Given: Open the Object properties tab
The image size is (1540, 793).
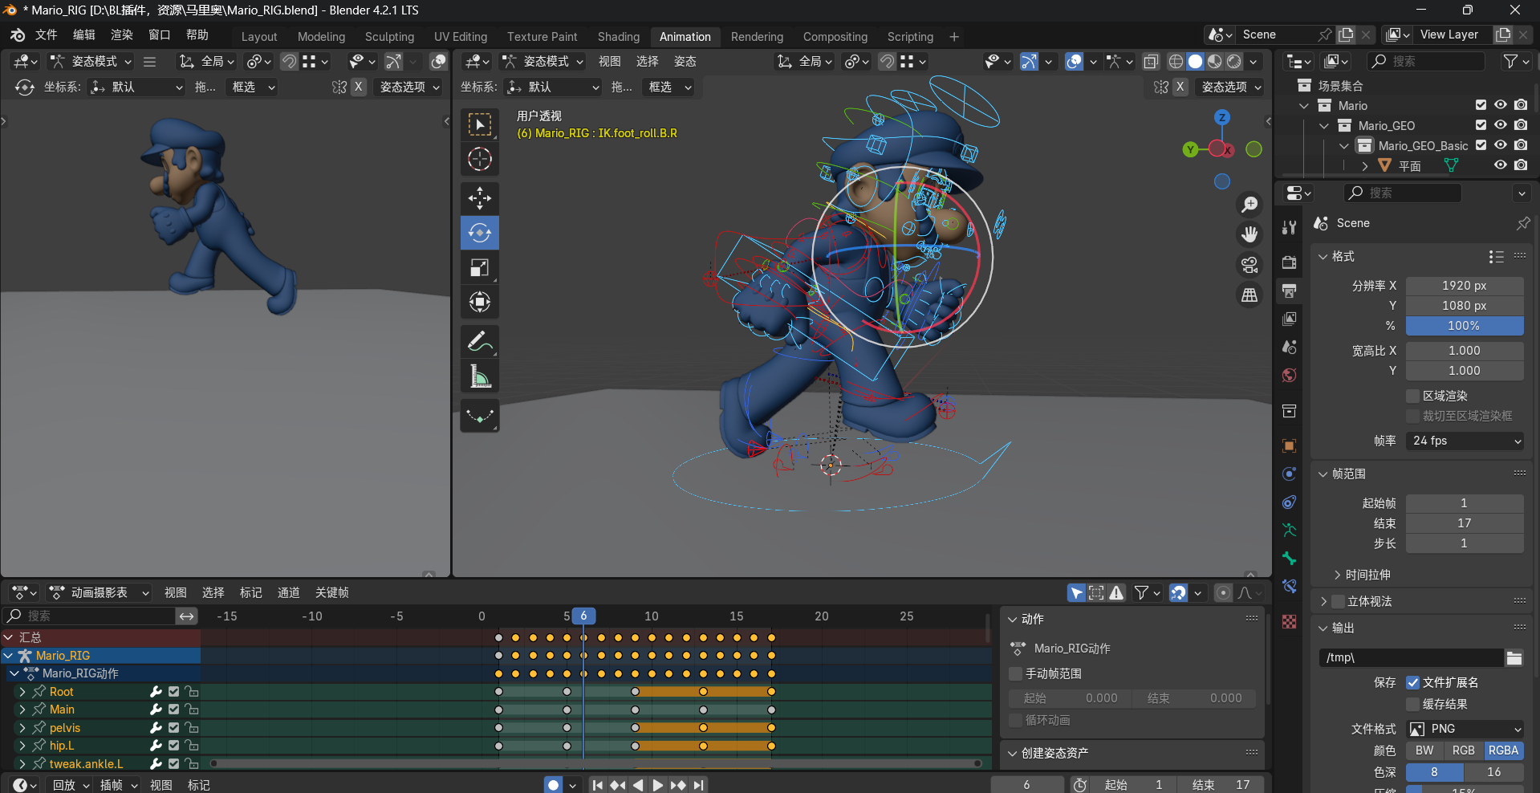Looking at the screenshot, I should click(1289, 445).
